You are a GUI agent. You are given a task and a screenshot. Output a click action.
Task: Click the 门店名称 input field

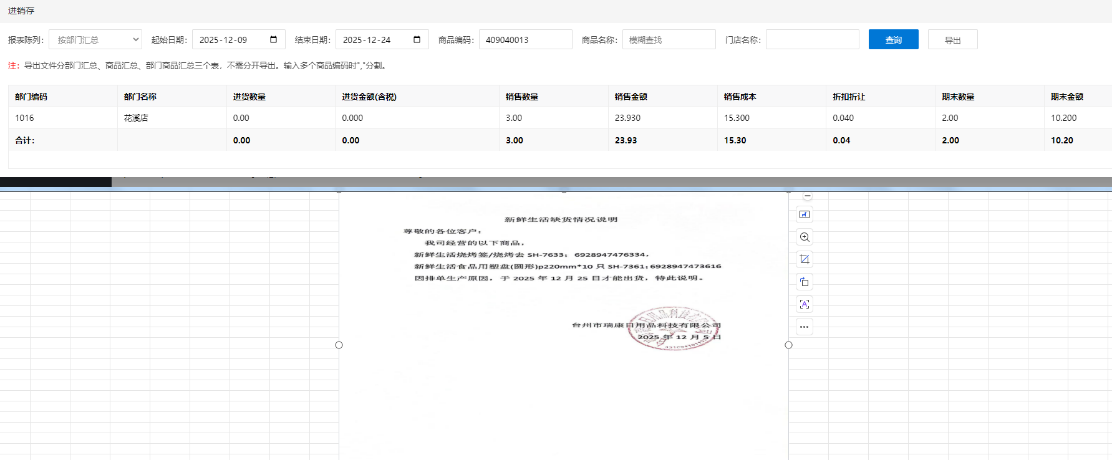(812, 40)
